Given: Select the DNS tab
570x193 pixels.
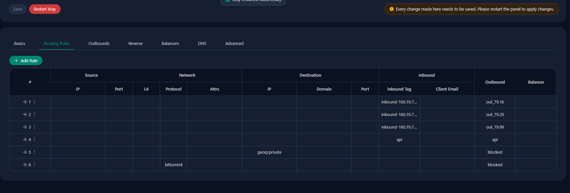Looking at the screenshot, I should (202, 44).
